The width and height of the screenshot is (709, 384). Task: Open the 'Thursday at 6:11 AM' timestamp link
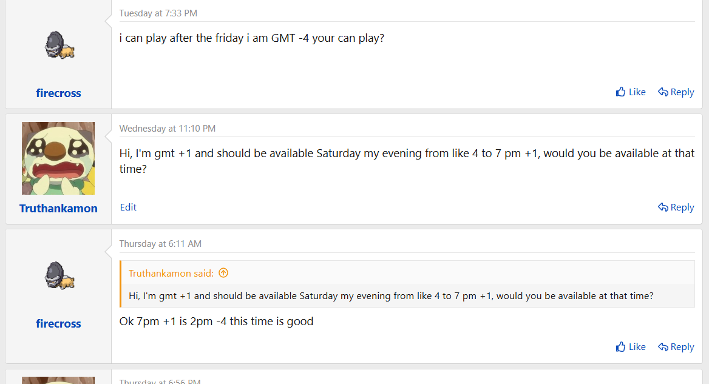coord(160,244)
